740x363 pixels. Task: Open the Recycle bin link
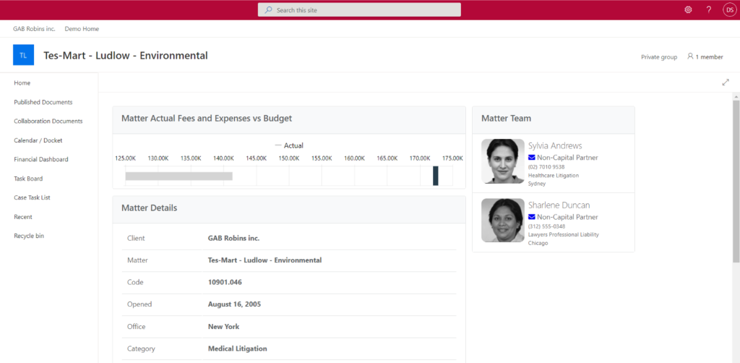coord(29,236)
